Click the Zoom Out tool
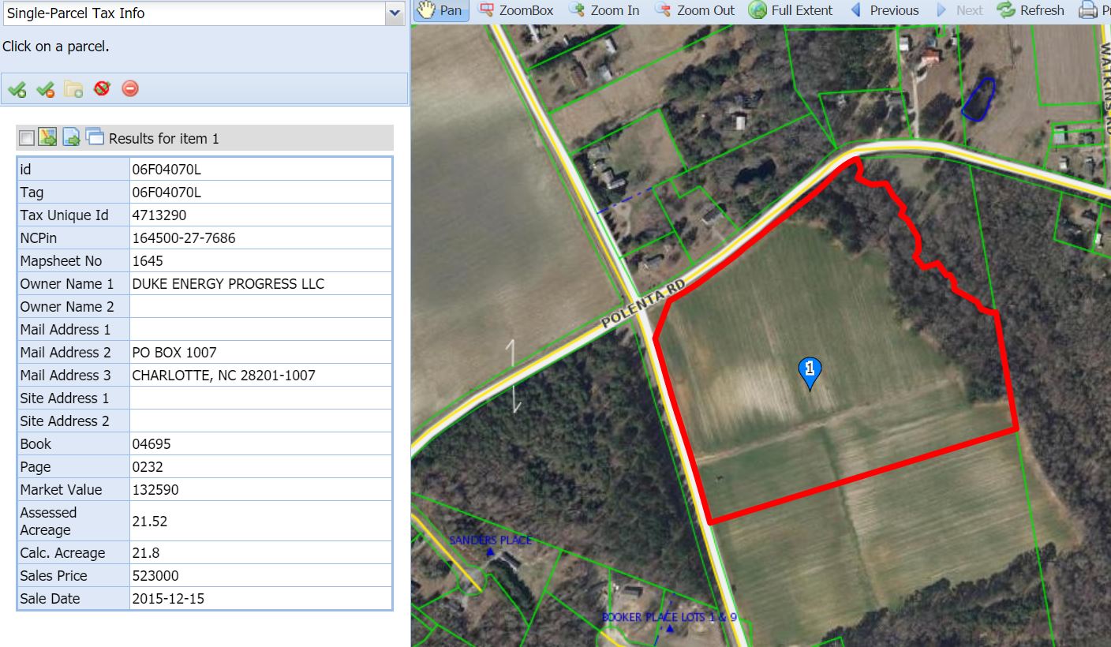The image size is (1111, 647). 695,10
